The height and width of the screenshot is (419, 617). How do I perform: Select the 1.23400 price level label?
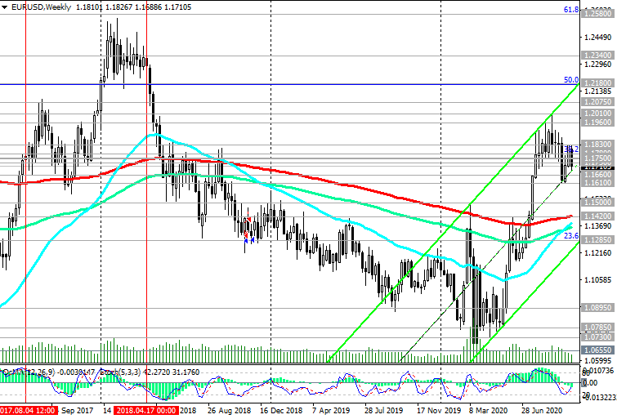(598, 55)
